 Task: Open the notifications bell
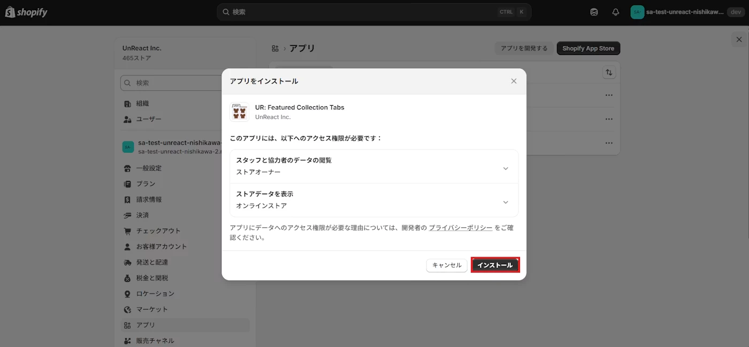(x=615, y=12)
